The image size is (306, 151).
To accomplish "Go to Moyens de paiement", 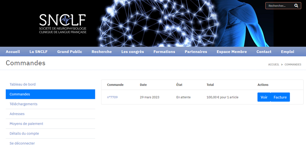I will click(x=26, y=124).
